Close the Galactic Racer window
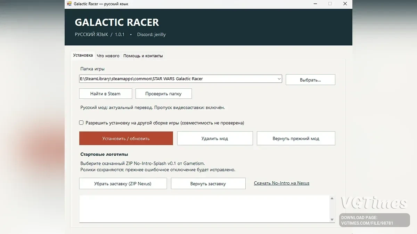 [x=345, y=4]
